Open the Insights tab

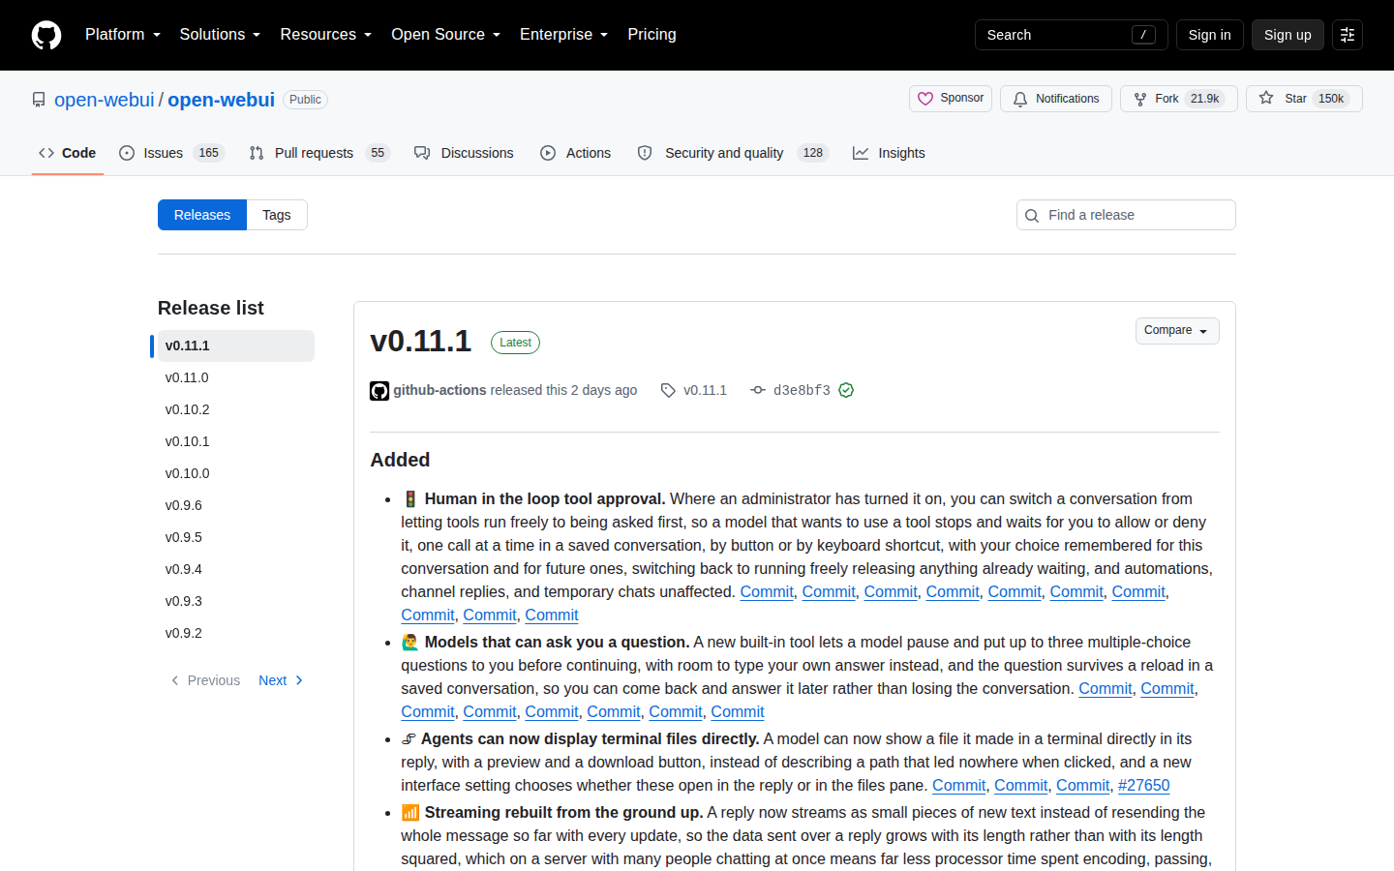889,153
